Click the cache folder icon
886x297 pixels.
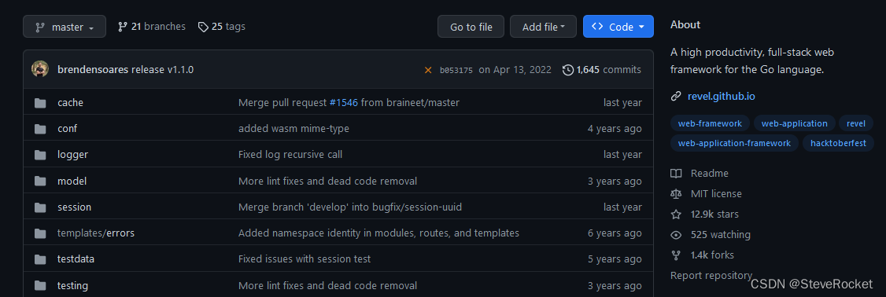tap(40, 103)
